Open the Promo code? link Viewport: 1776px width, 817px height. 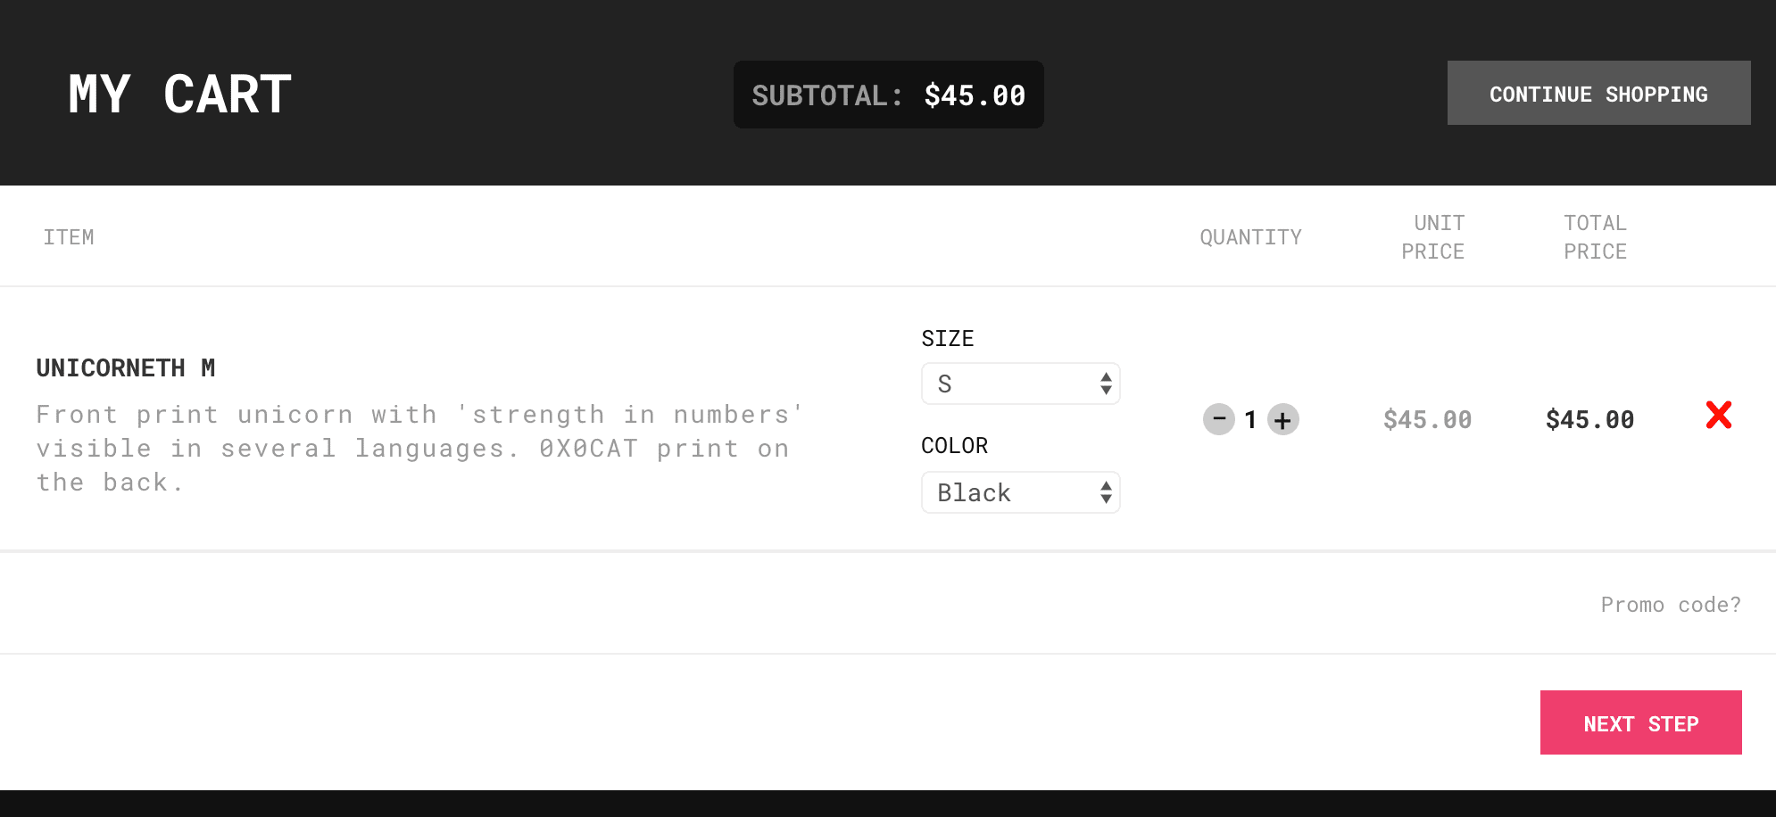point(1670,605)
